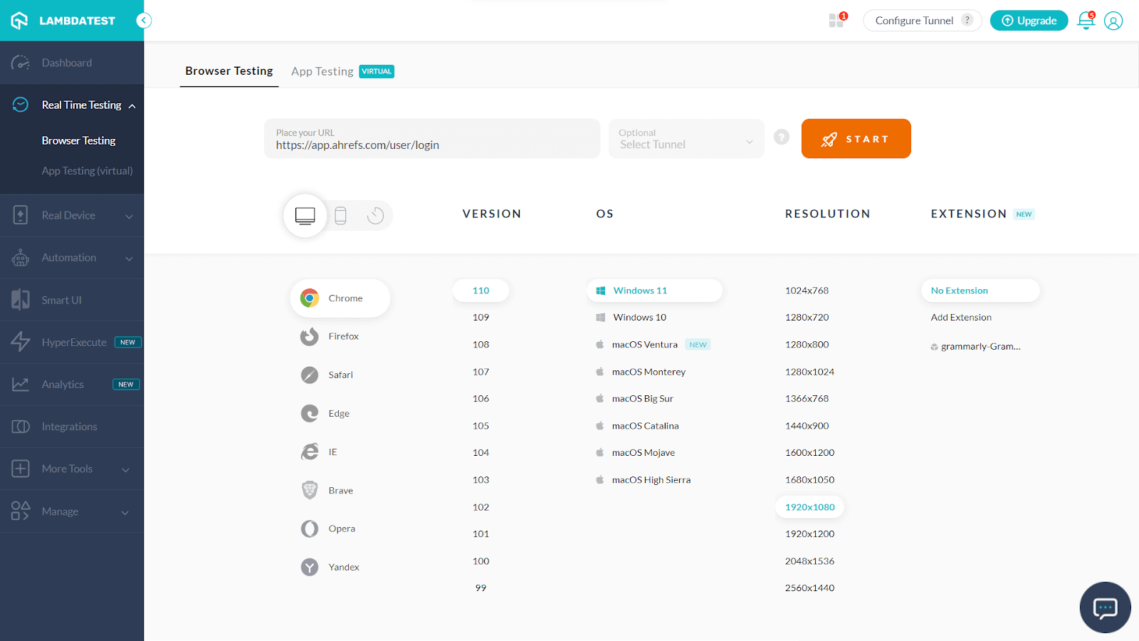
Task: Open the chat support widget
Action: coord(1105,607)
